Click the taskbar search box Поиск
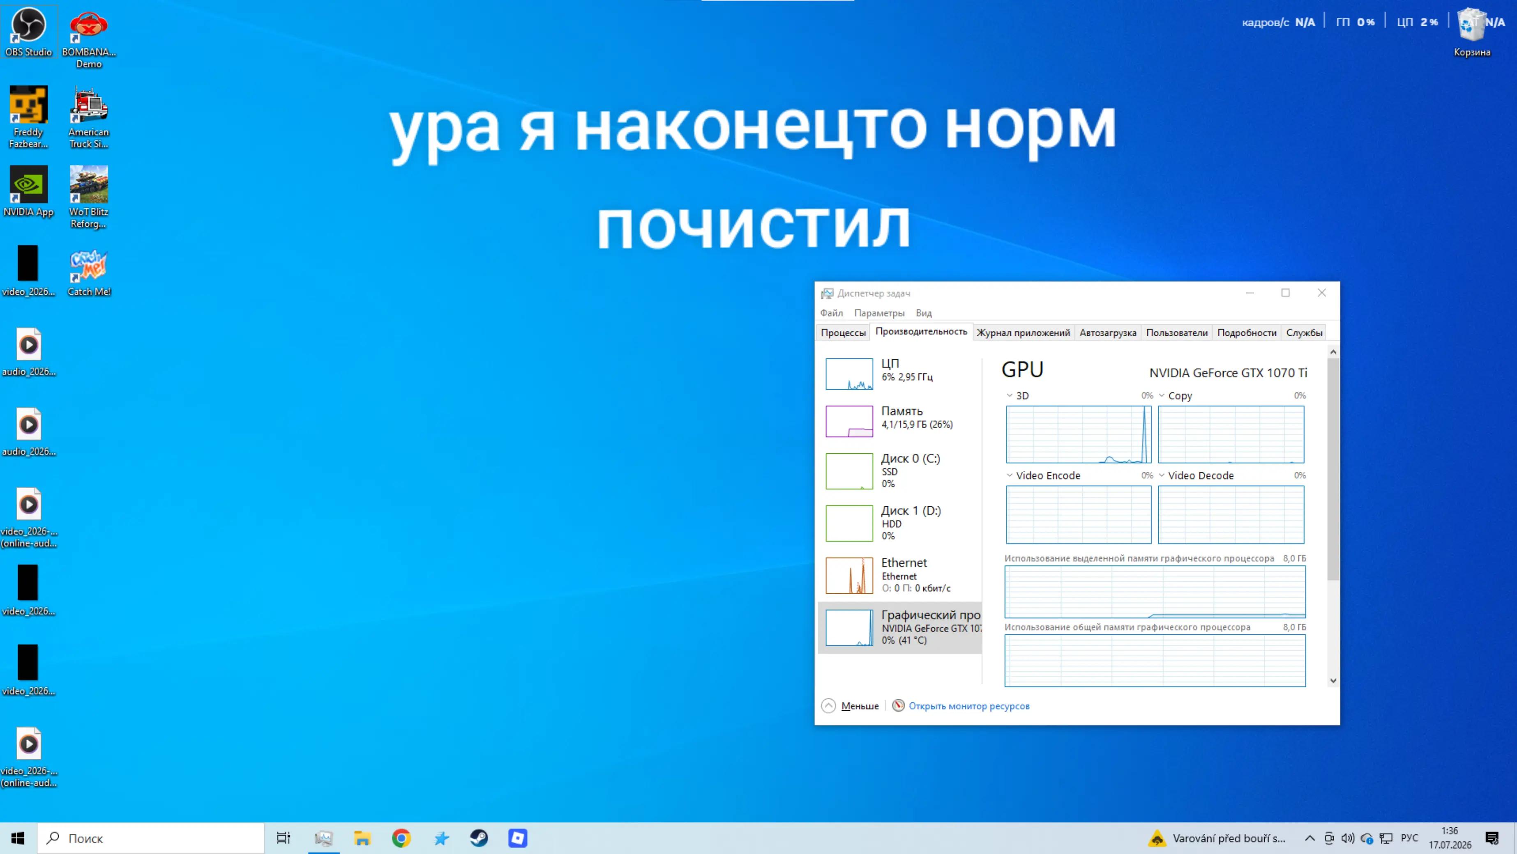This screenshot has height=854, width=1517. (x=151, y=838)
